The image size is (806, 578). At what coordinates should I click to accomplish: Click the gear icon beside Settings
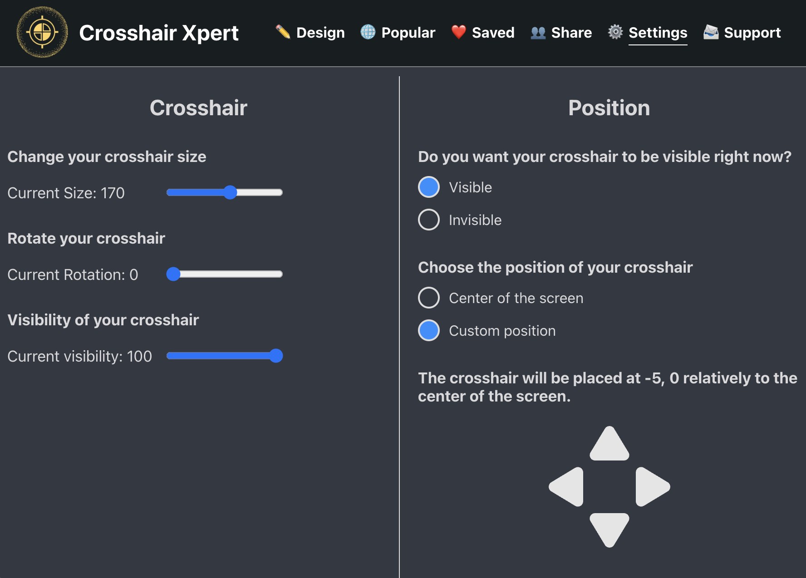[x=615, y=32]
